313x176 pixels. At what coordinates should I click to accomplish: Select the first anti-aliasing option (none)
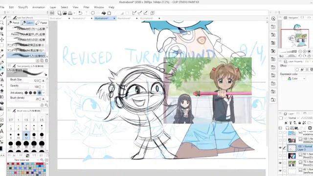click(x=26, y=92)
